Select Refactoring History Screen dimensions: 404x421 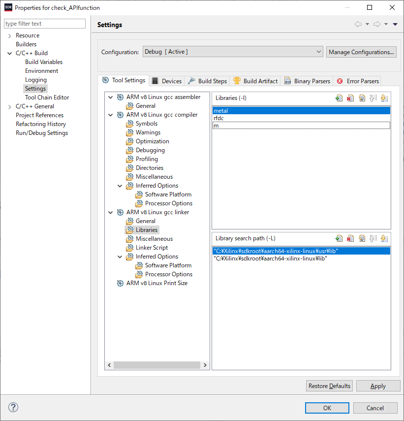pyautogui.click(x=41, y=124)
